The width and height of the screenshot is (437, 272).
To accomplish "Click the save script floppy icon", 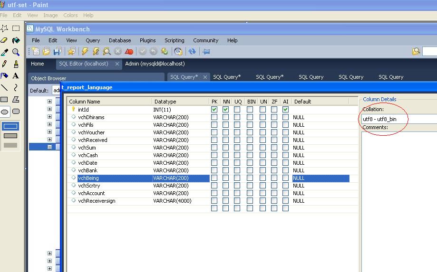I will pos(58,51).
